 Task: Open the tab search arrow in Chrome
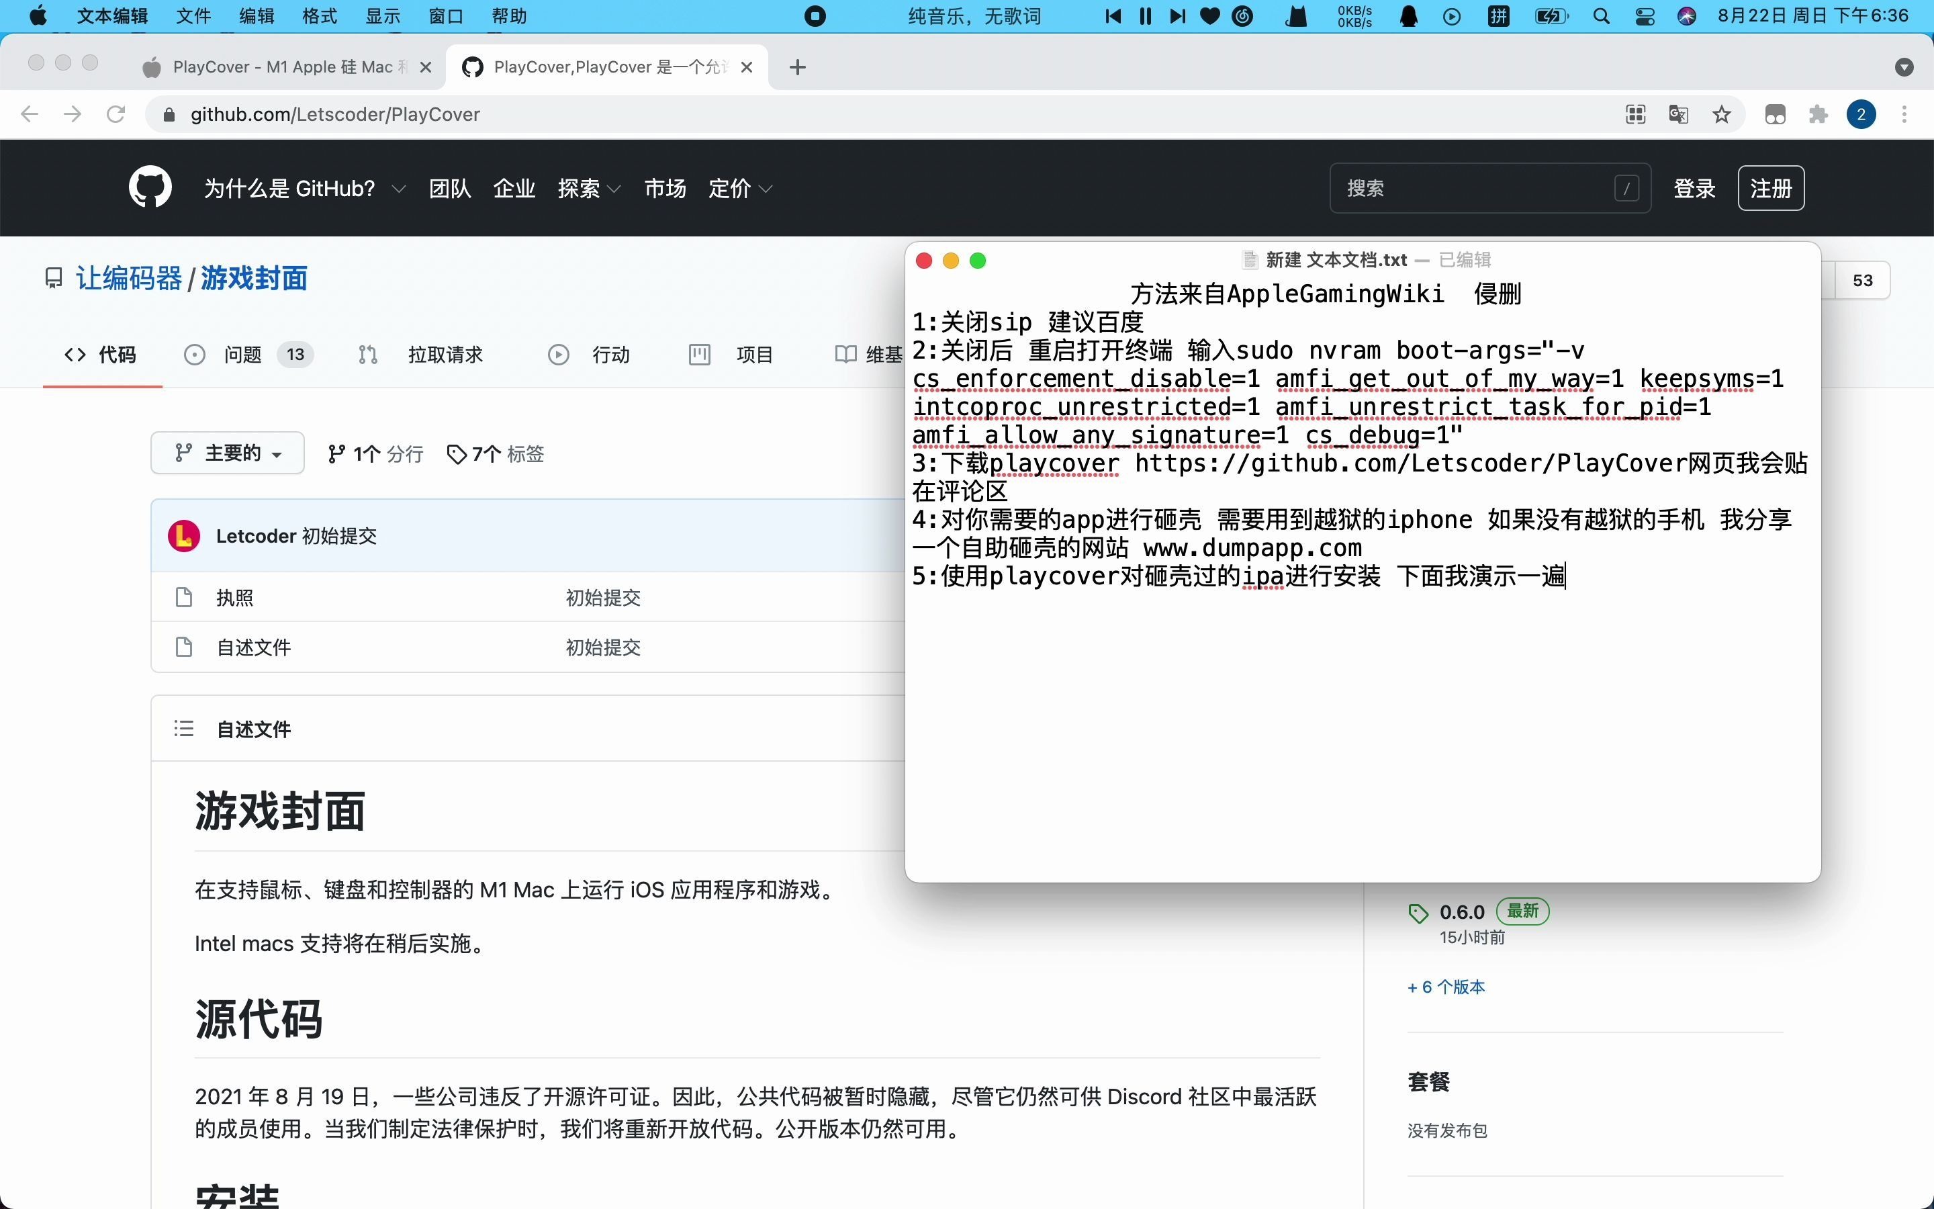coord(1904,67)
